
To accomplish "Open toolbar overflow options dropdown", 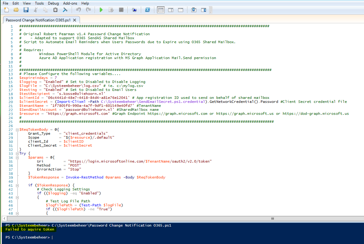I will coord(211,10).
